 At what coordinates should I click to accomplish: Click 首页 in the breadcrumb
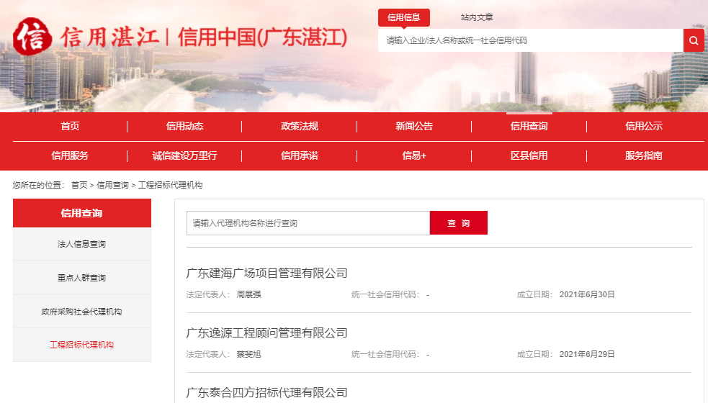tap(79, 185)
